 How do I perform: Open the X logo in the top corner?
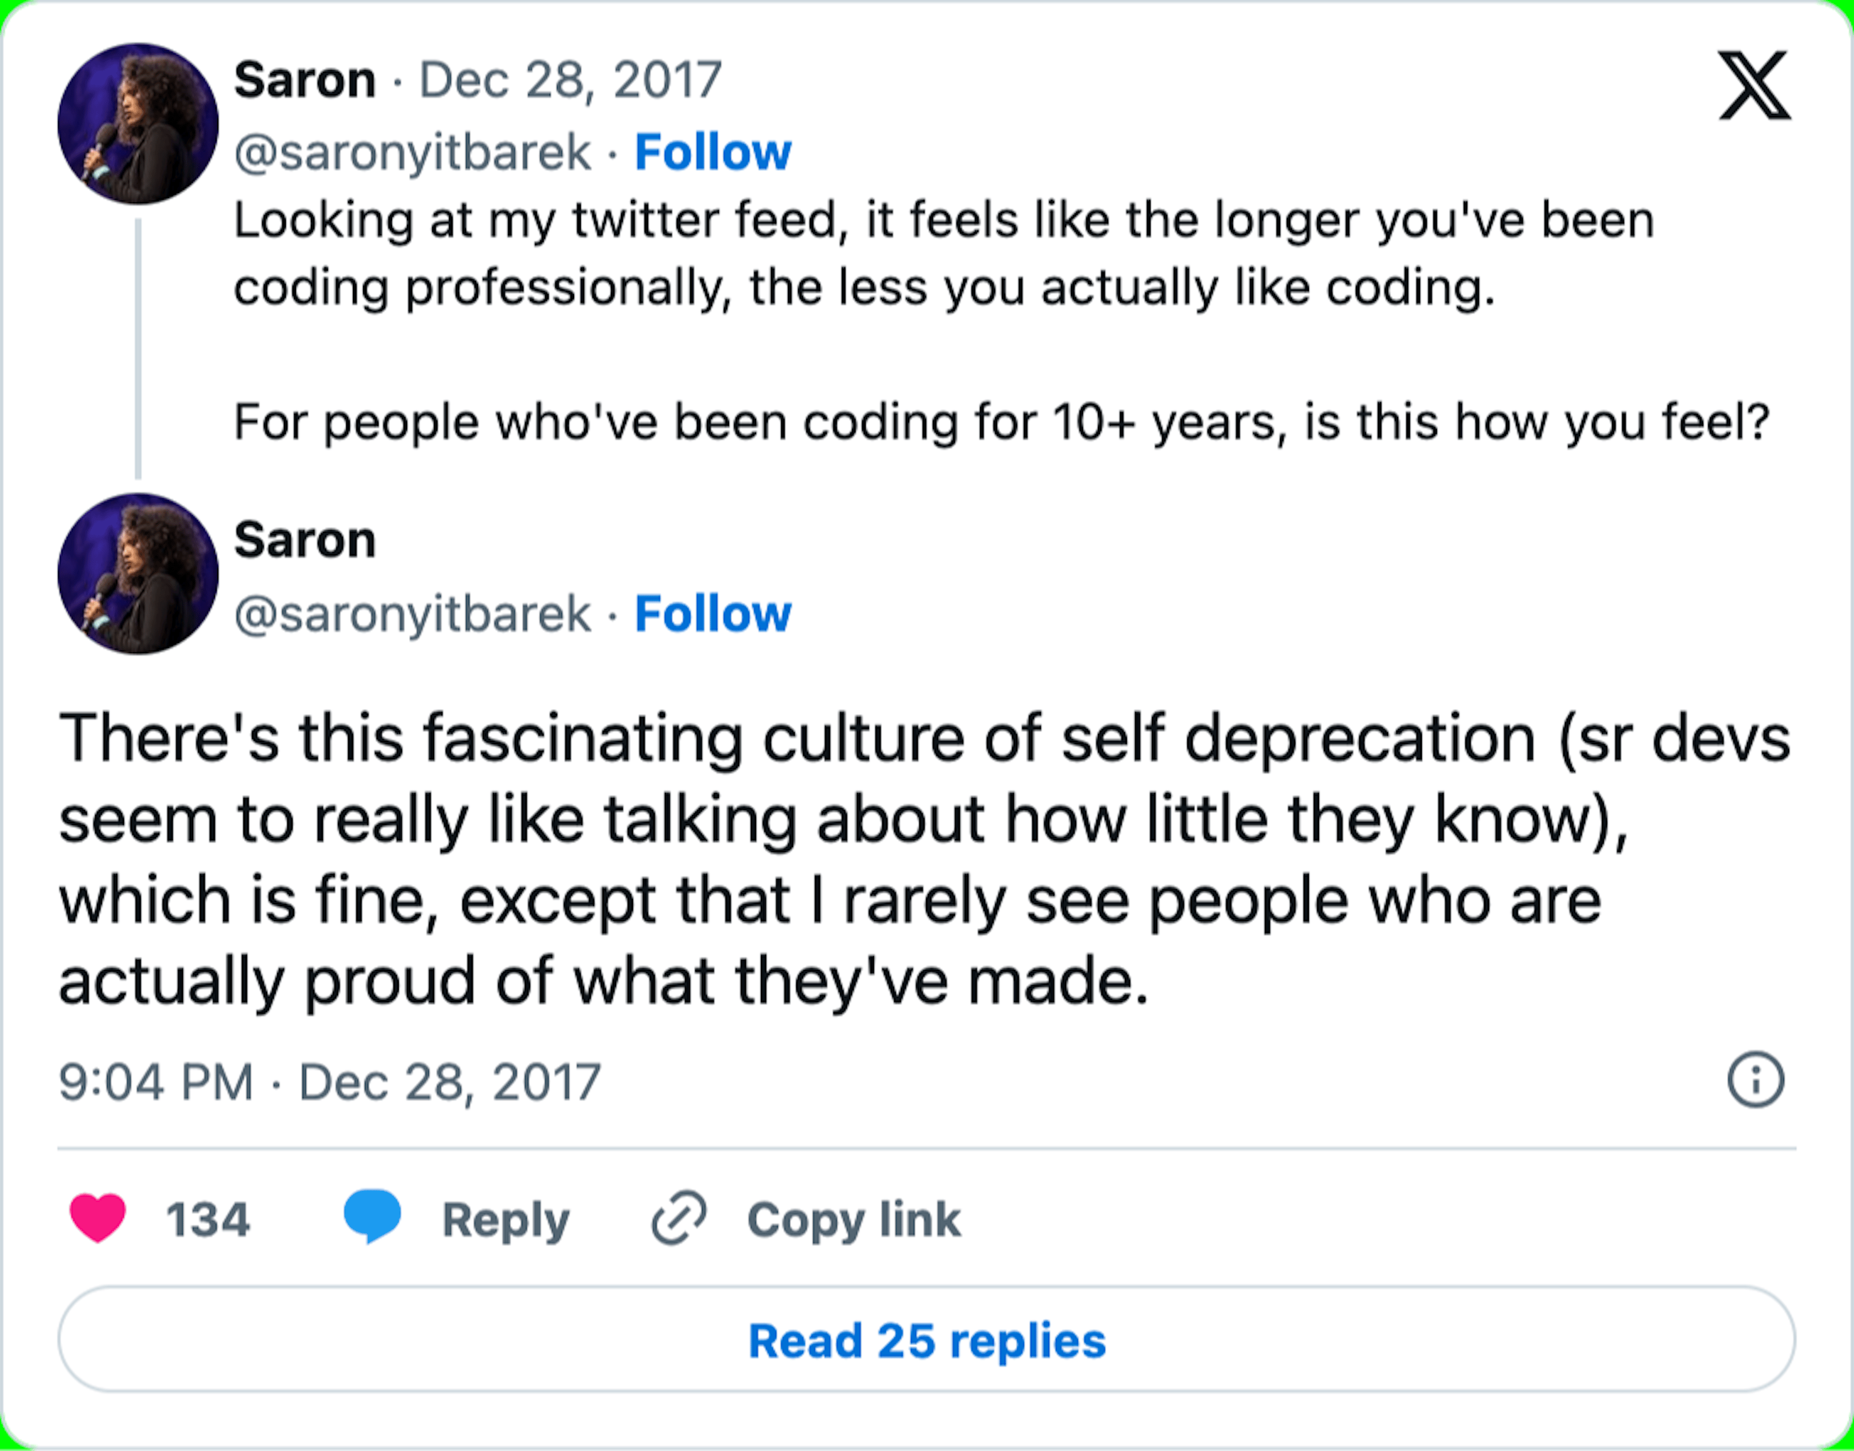click(x=1754, y=86)
